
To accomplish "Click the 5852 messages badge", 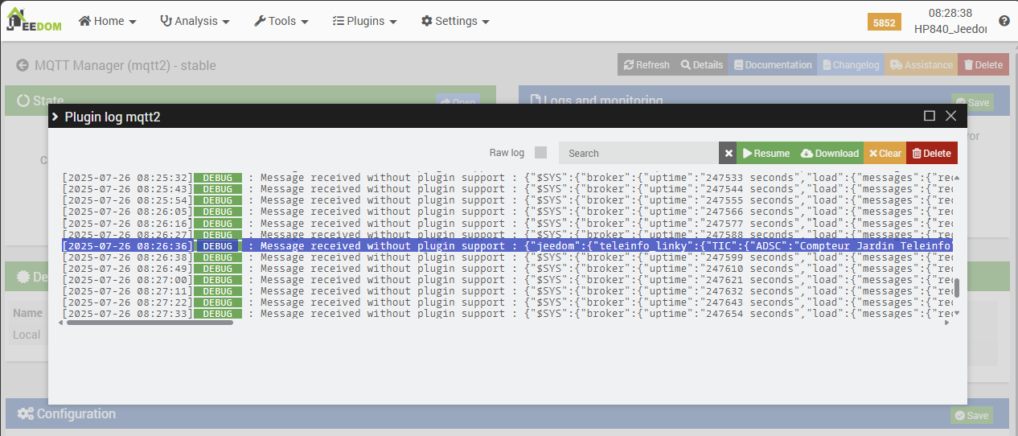I will tap(884, 23).
